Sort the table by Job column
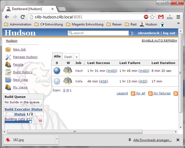Screen dimensions: 185x148 (78, 63)
